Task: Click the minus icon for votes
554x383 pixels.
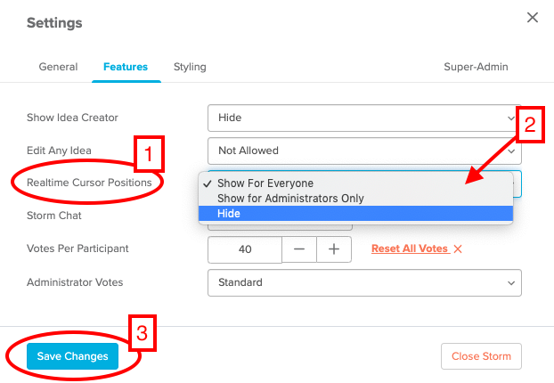Action: pyautogui.click(x=299, y=249)
